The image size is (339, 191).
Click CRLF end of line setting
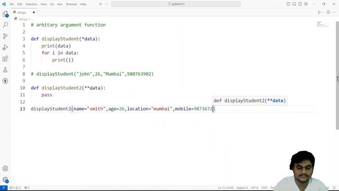[x=264, y=188]
